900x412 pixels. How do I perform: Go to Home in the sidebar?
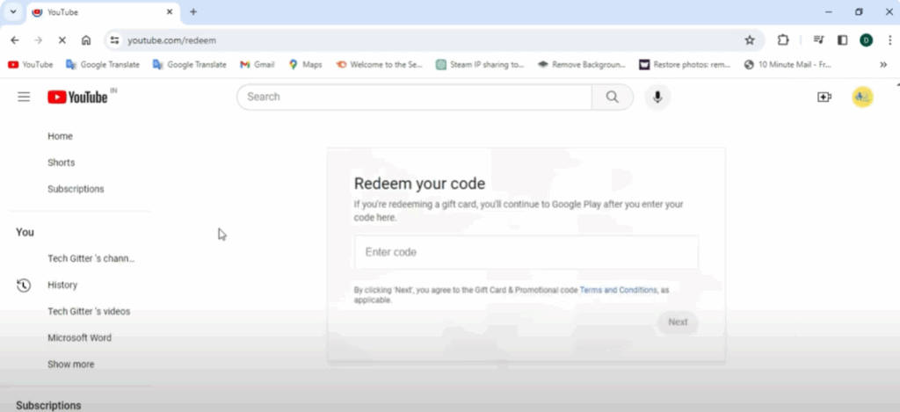coord(61,136)
